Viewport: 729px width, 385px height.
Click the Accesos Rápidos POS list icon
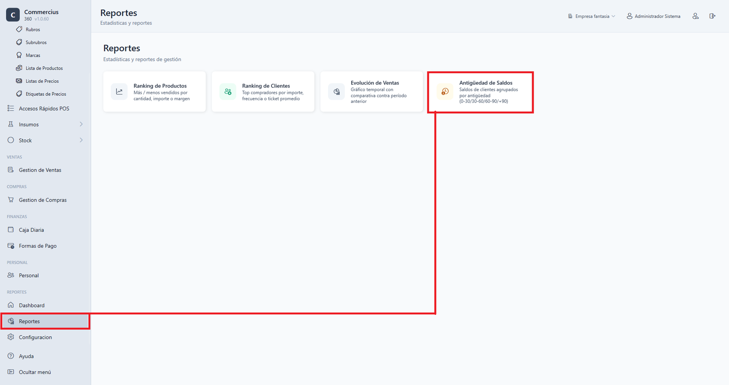click(x=11, y=108)
